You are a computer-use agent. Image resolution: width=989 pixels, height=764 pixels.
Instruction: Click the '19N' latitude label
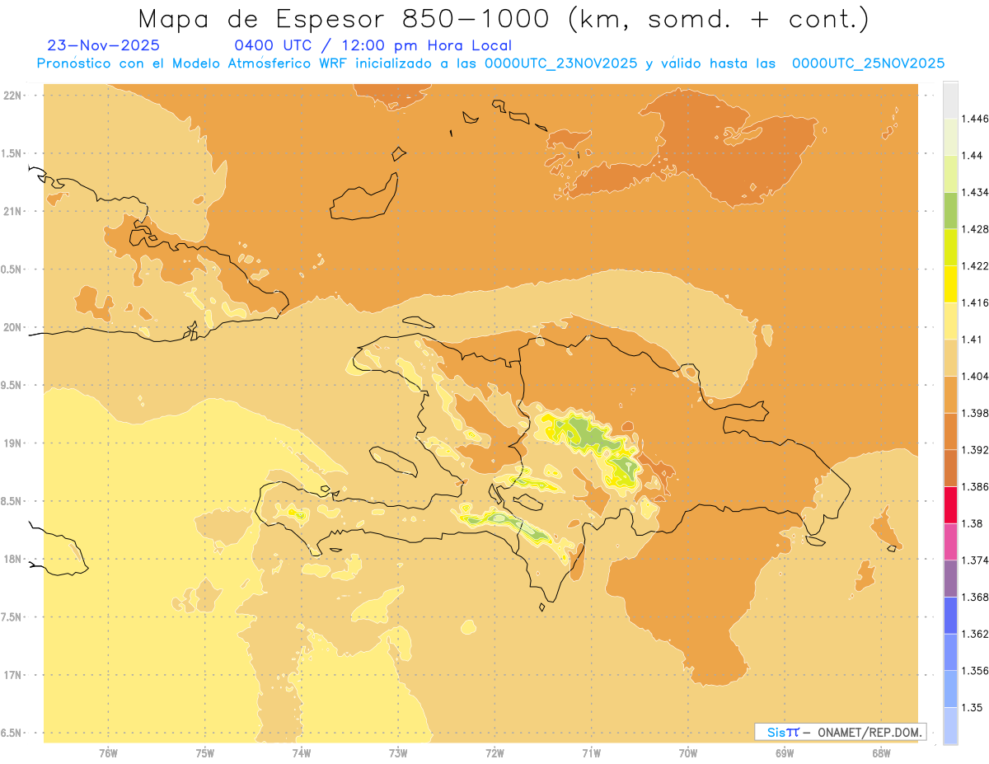click(12, 443)
